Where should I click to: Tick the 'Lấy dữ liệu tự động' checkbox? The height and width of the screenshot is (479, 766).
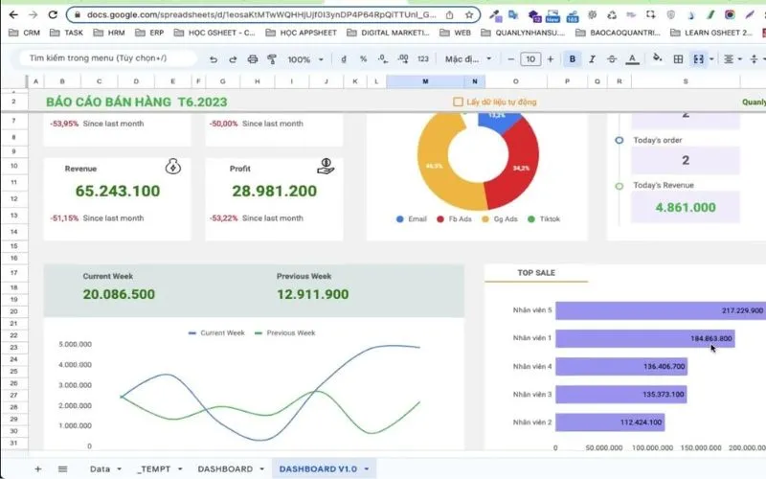(x=458, y=102)
